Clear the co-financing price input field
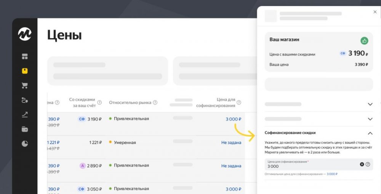Screen dimensions: 381x194 [x=362, y=164]
